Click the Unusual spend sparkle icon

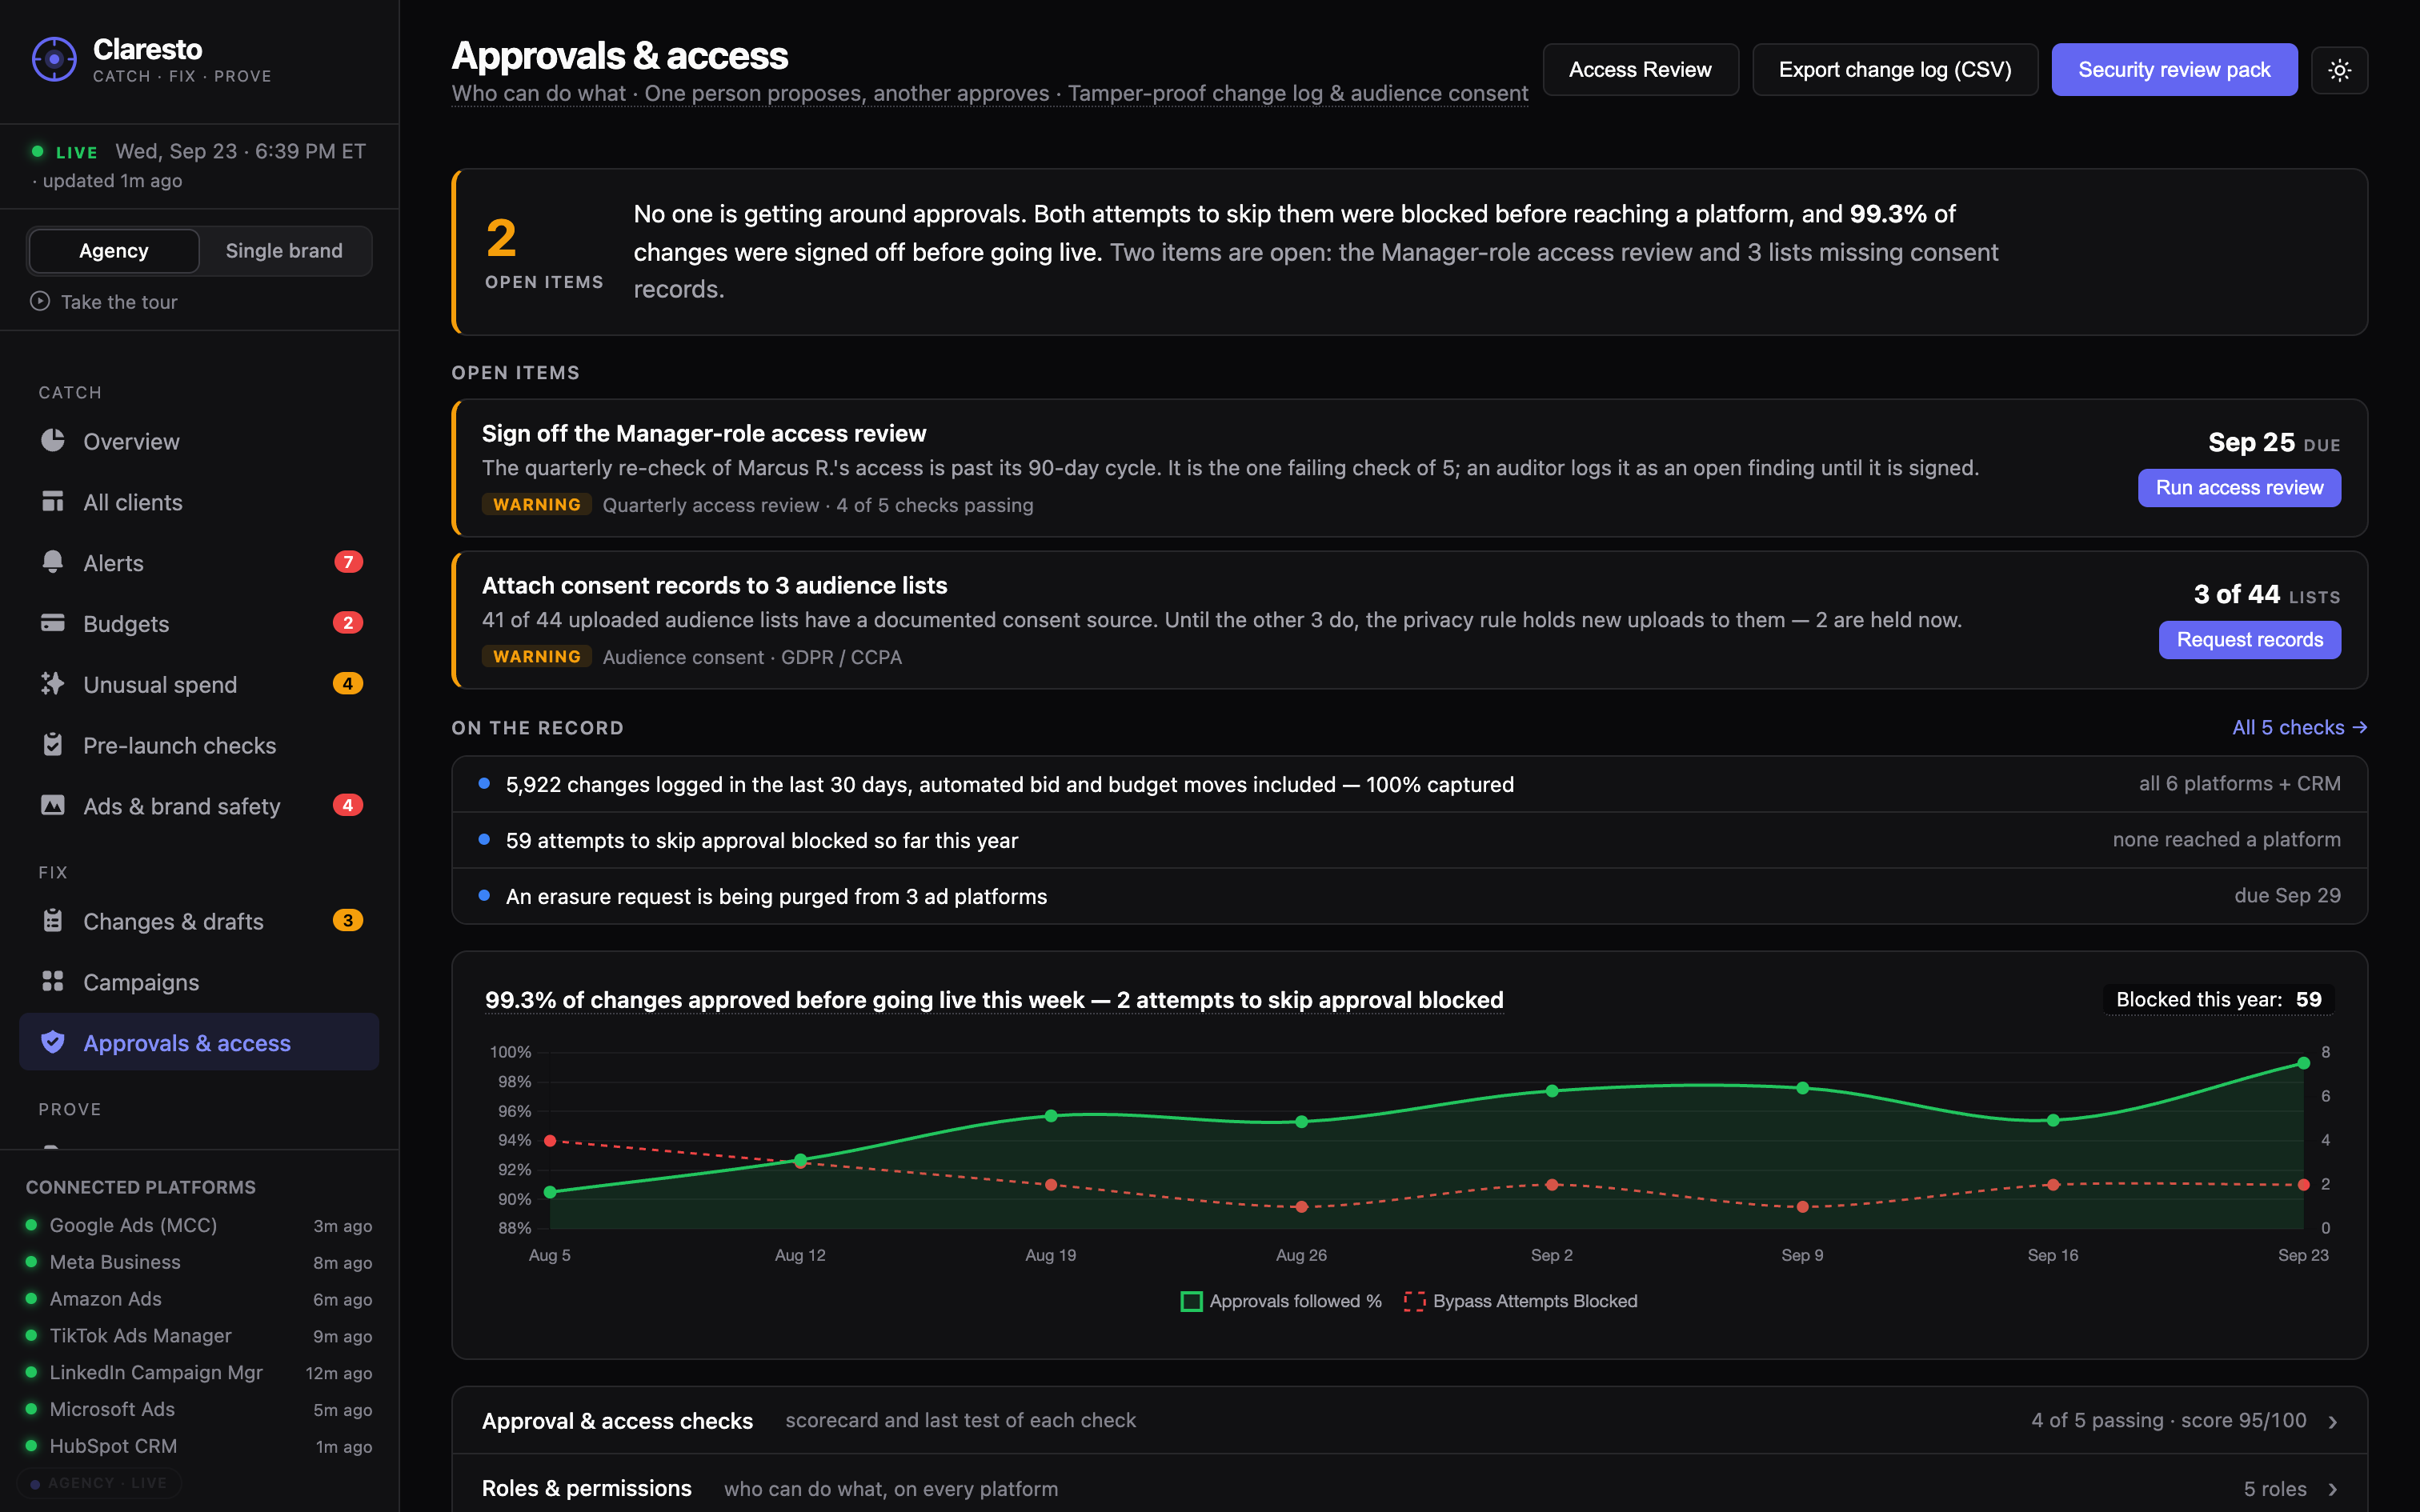click(53, 684)
